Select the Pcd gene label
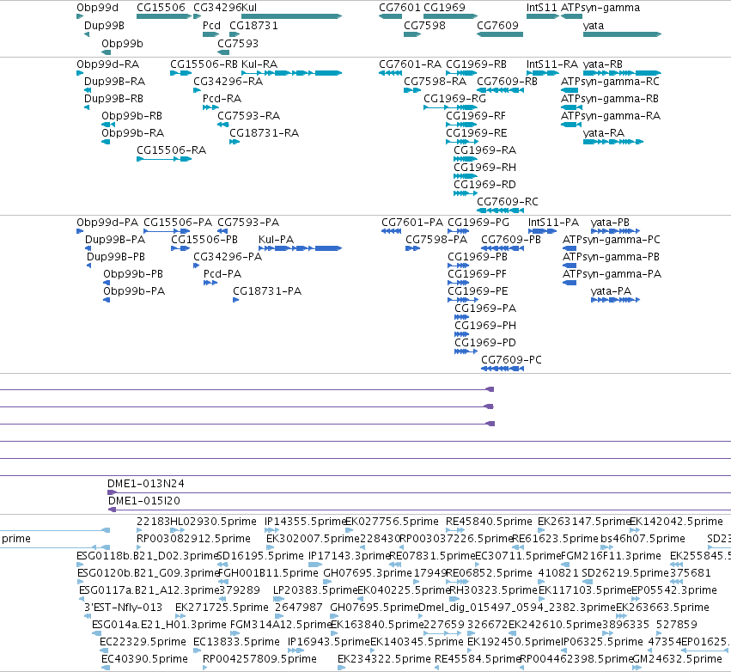Screen dimensions: 731x672 [x=211, y=25]
